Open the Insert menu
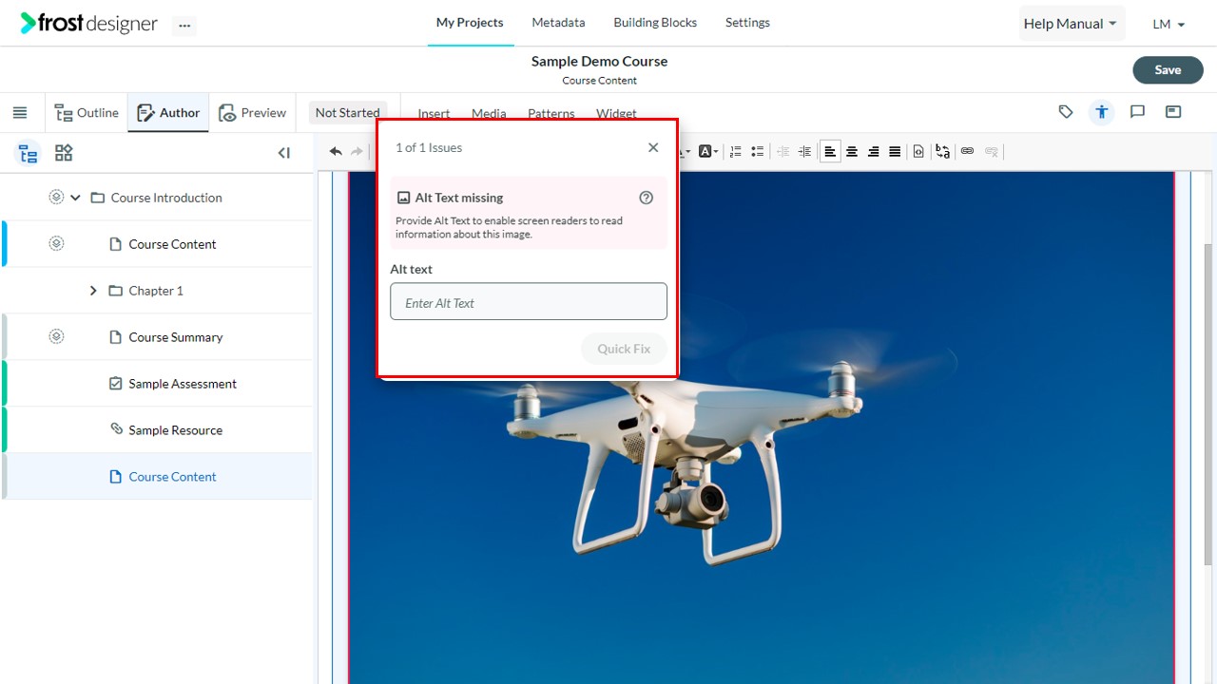Screen dimensions: 1217x684 (x=434, y=113)
